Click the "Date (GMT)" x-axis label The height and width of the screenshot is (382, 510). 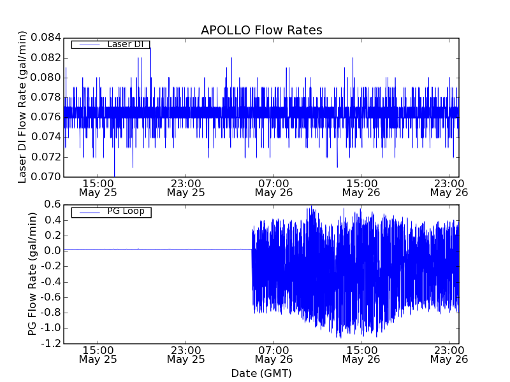261,373
